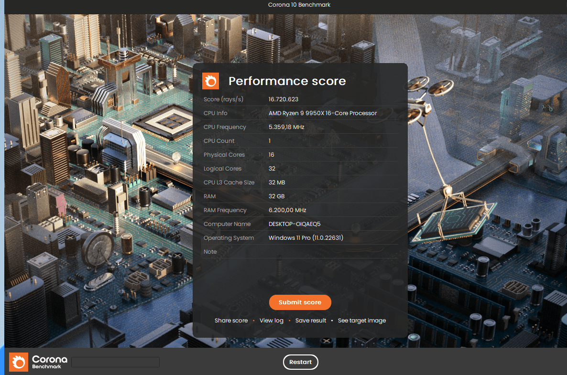Viewport: 567px width, 375px height.
Task: Click the CPU Count value 1
Action: tap(270, 141)
